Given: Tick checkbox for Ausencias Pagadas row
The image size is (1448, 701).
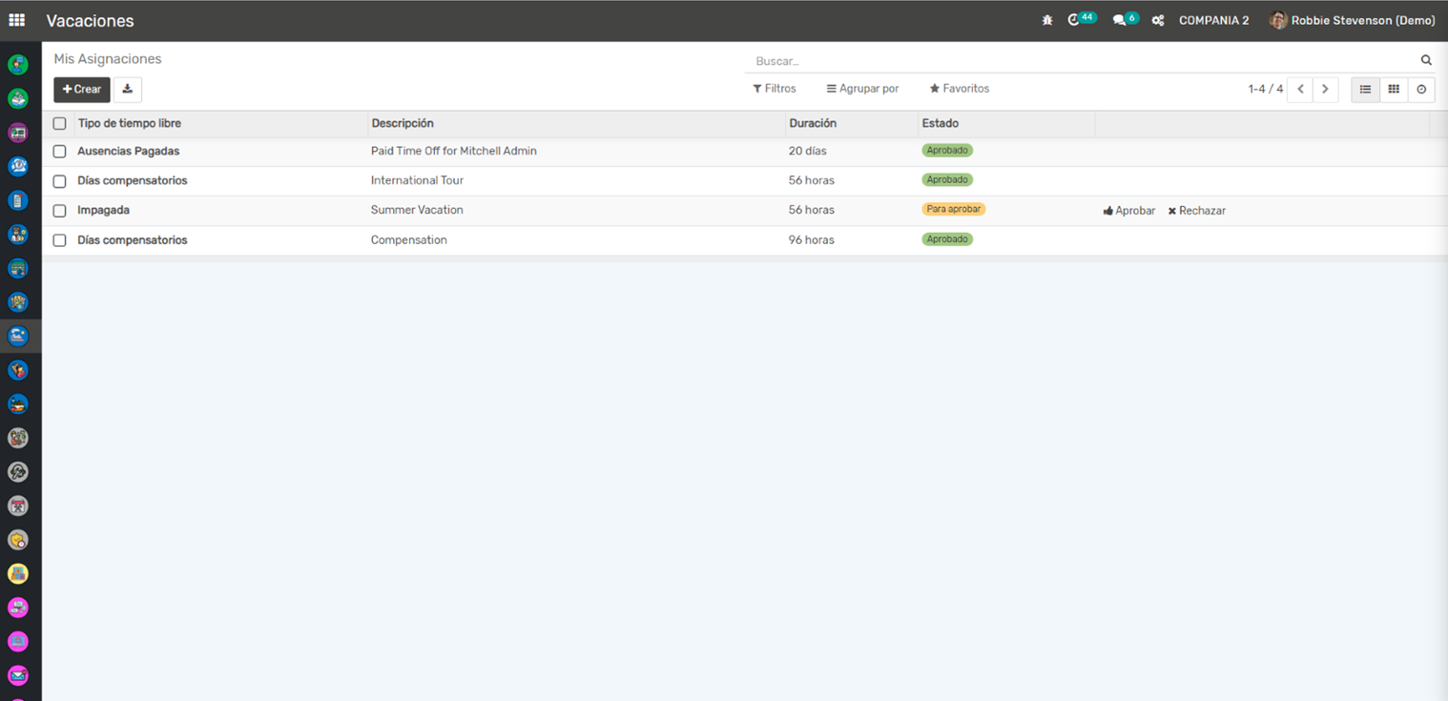Looking at the screenshot, I should [59, 152].
